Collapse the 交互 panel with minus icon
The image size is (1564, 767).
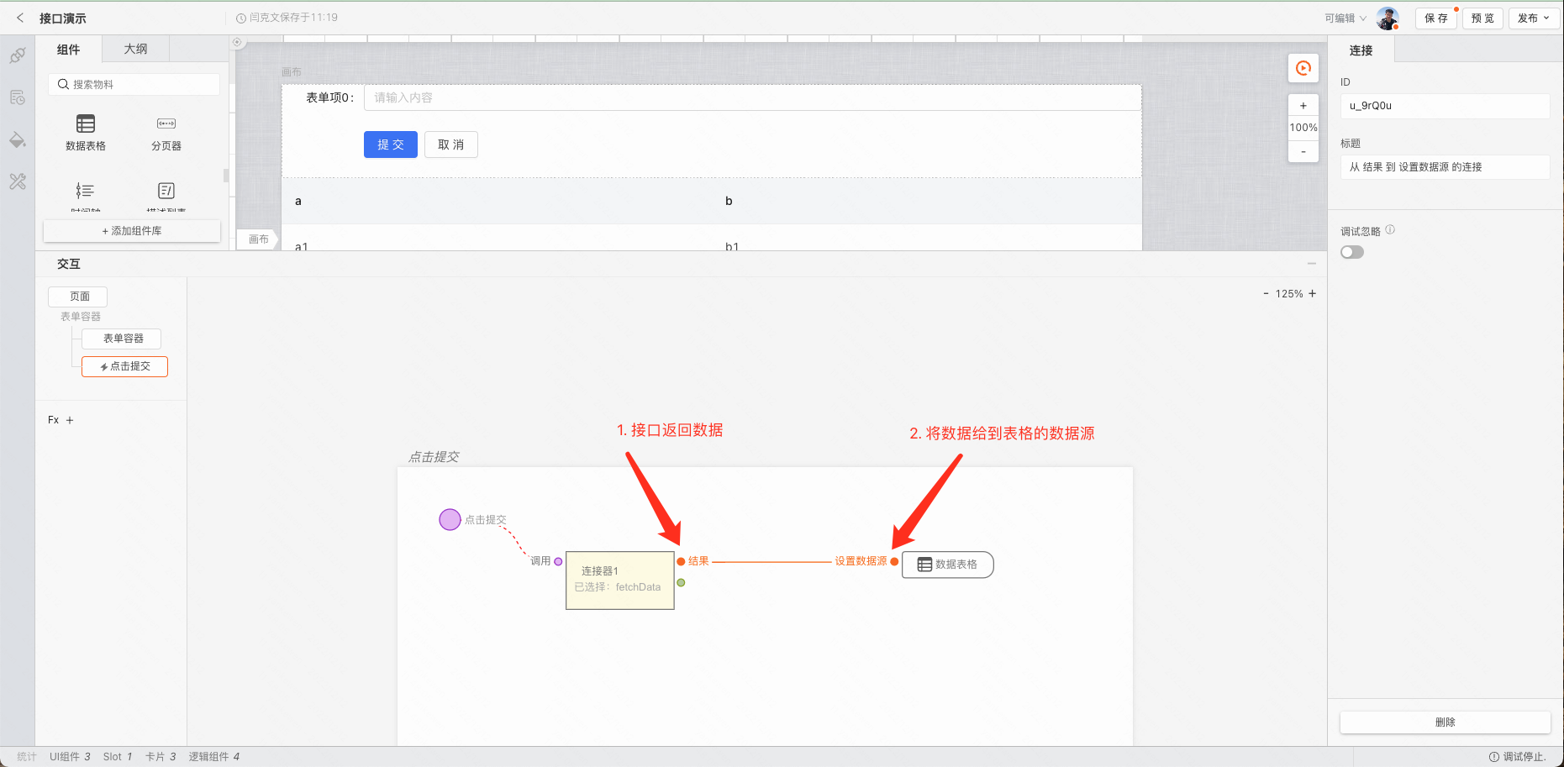click(x=1311, y=264)
